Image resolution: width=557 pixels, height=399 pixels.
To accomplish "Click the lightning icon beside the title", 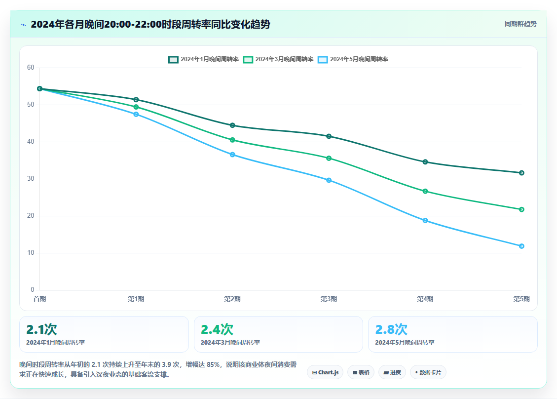I will 24,25.
